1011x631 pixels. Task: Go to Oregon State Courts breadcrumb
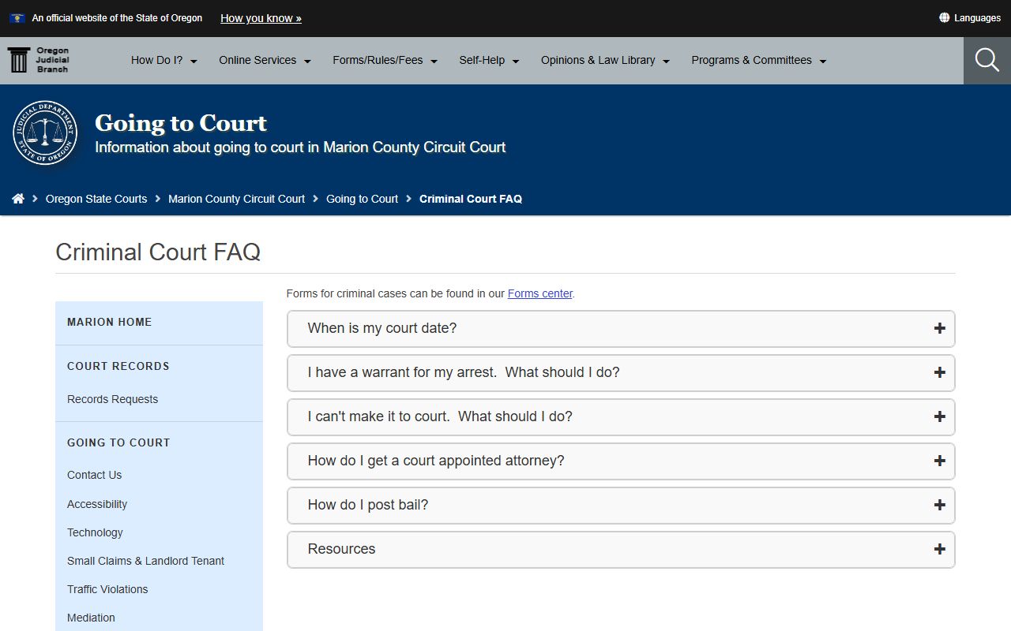96,199
